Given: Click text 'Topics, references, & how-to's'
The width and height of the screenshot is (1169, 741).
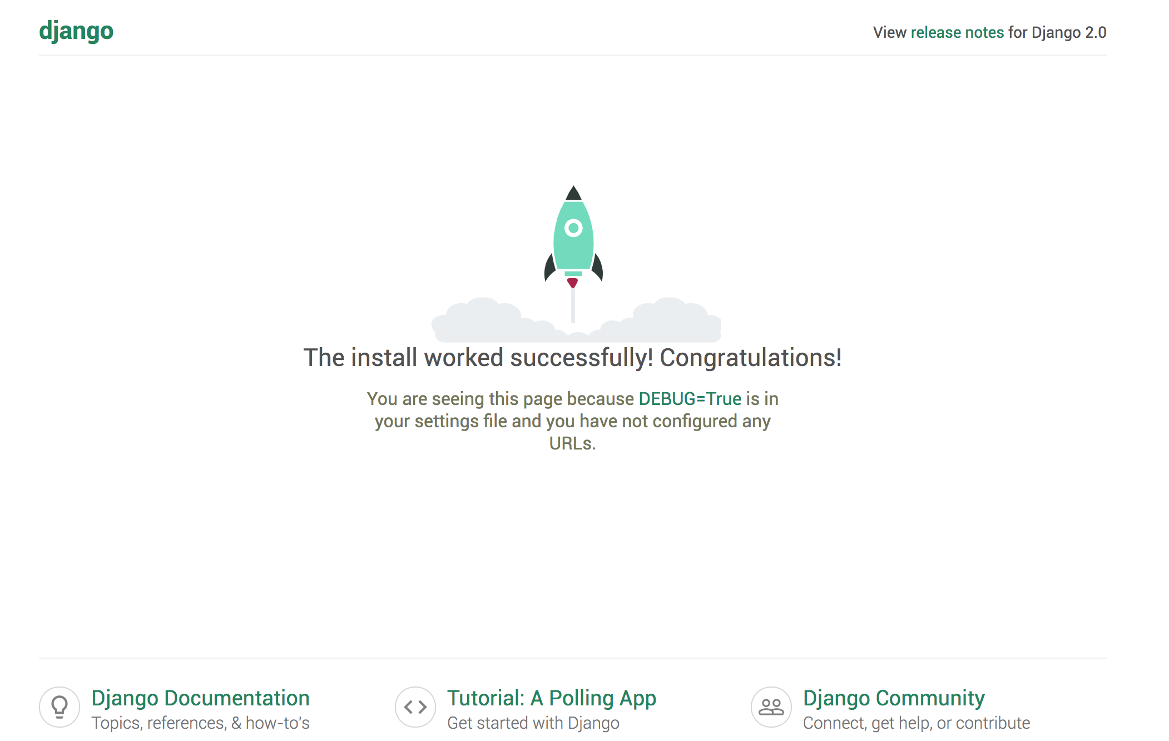Looking at the screenshot, I should click(200, 723).
